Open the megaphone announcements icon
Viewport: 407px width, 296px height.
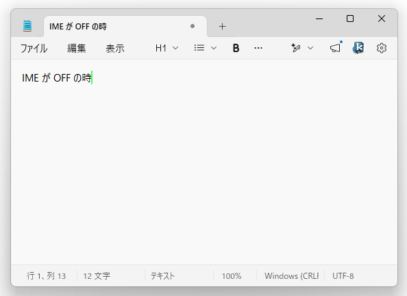pos(336,47)
